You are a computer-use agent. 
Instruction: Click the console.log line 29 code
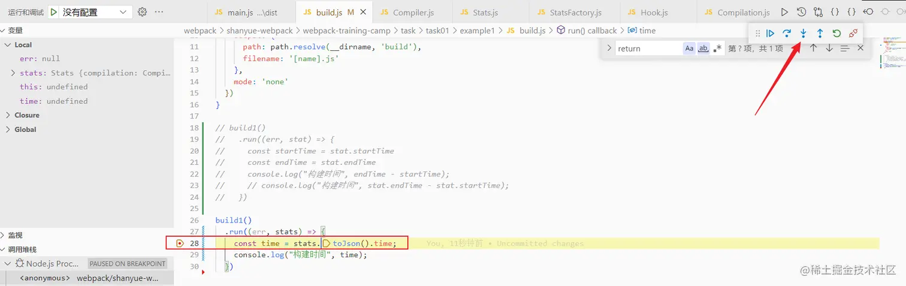[300, 255]
